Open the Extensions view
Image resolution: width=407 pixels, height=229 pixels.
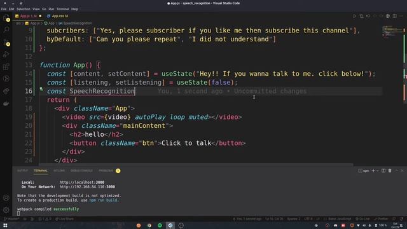click(x=6, y=67)
